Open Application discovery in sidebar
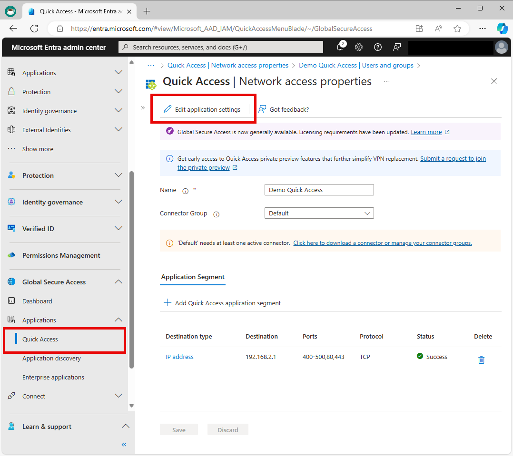This screenshot has width=513, height=456. click(x=51, y=358)
